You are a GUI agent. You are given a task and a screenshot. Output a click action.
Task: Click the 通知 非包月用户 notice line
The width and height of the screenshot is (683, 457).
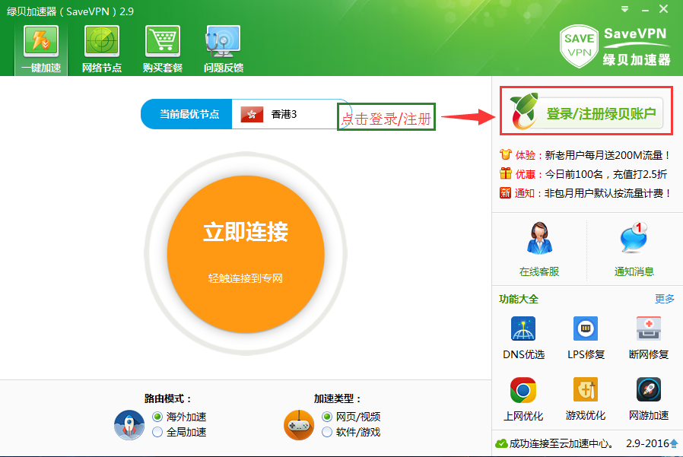tap(586, 193)
